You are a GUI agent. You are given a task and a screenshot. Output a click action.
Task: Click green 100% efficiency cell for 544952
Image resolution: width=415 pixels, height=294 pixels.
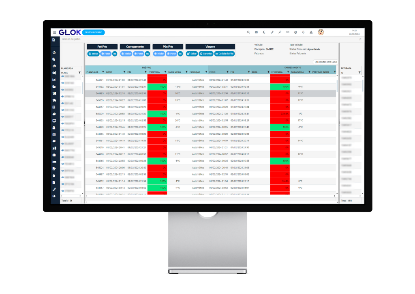pyautogui.click(x=157, y=86)
